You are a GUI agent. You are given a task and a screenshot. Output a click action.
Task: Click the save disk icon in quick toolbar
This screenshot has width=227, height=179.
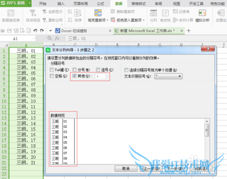10,31
